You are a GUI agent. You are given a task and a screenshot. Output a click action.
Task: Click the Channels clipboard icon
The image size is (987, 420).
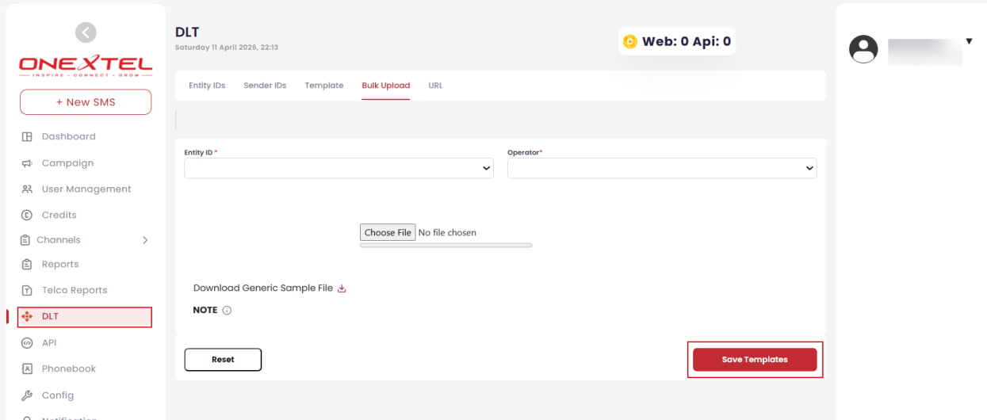pyautogui.click(x=25, y=239)
